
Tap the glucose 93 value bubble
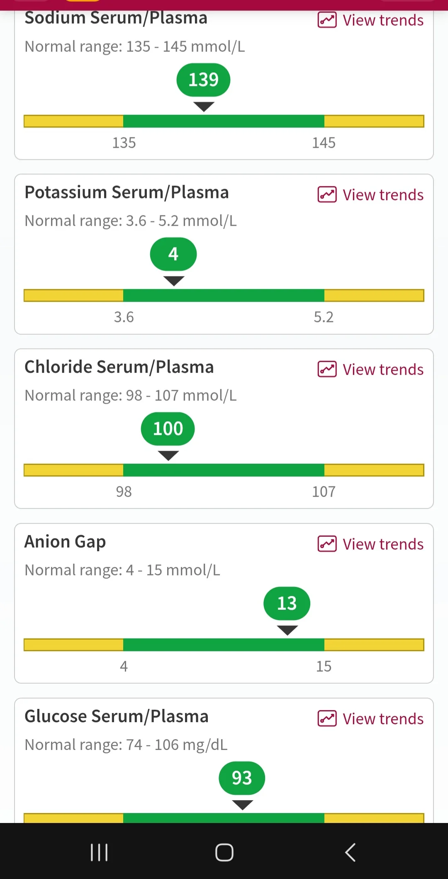pyautogui.click(x=242, y=778)
